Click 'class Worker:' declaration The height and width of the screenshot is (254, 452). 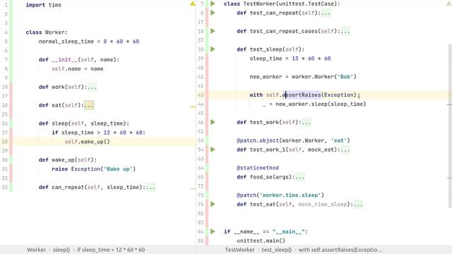point(47,32)
